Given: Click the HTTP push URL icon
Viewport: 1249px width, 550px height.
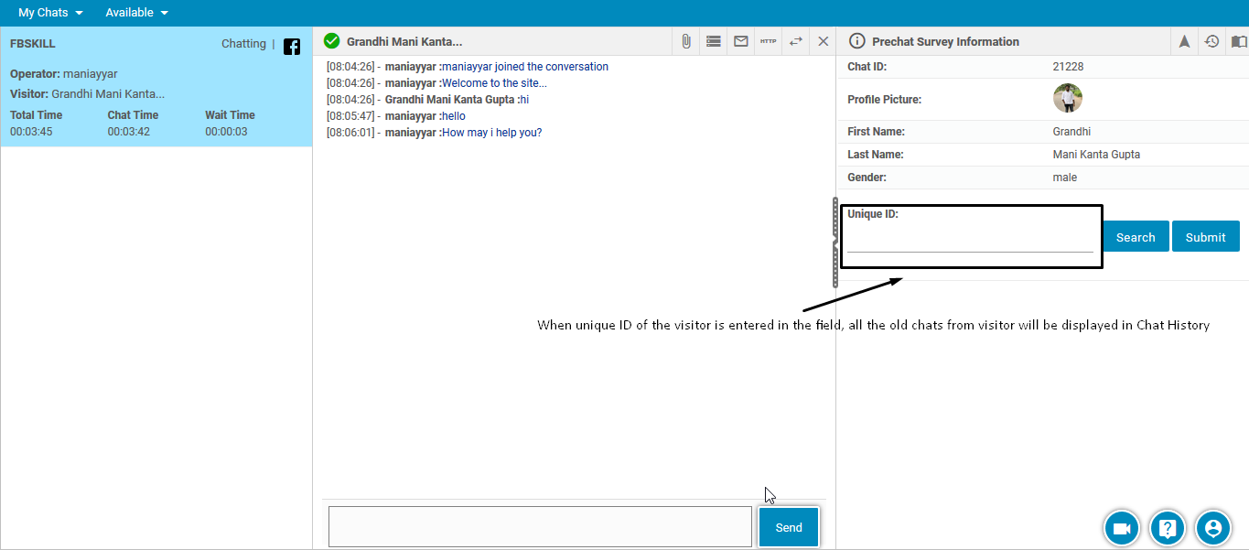Looking at the screenshot, I should tap(769, 41).
